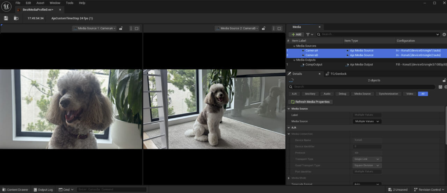The height and width of the screenshot is (193, 447).
Task: Open the Window menu
Action: [55, 3]
